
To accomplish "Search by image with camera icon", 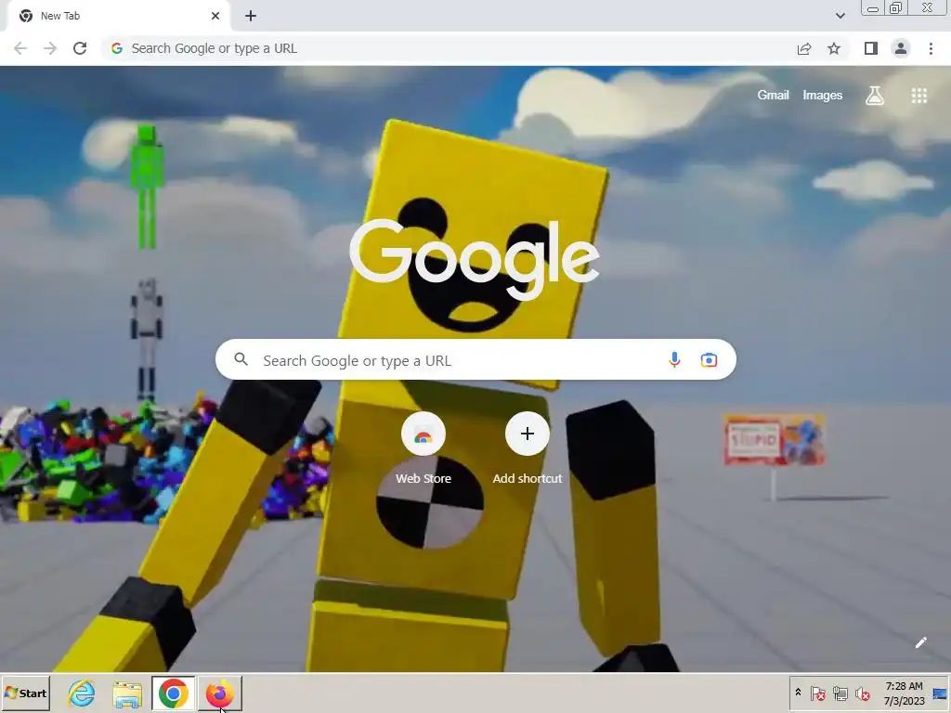I will click(x=709, y=359).
